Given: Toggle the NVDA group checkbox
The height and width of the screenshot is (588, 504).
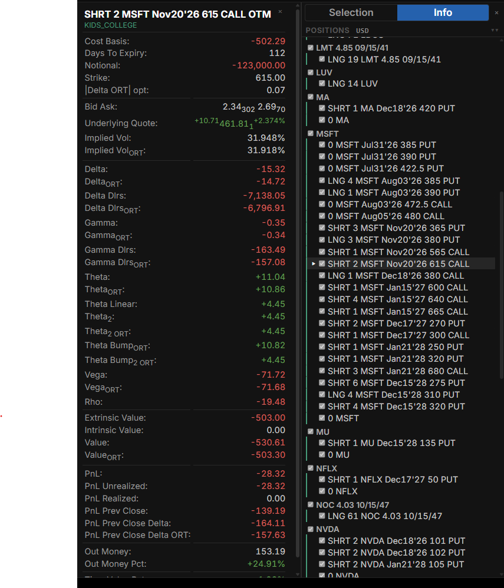Looking at the screenshot, I should coord(310,529).
